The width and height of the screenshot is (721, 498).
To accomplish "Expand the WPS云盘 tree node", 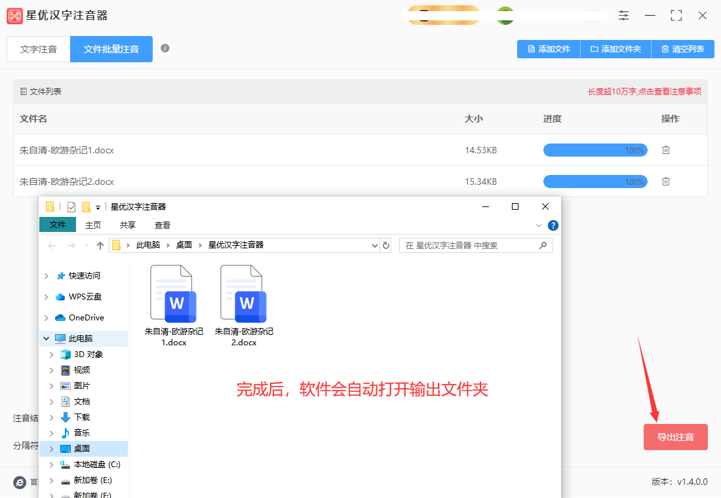I will tap(47, 297).
